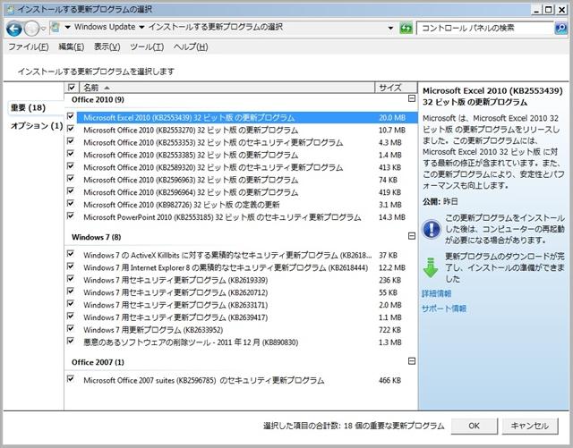Click the OK button
The image size is (573, 448).
pyautogui.click(x=474, y=426)
